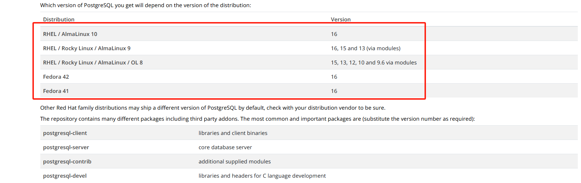Screen dimensions: 581x183
Task: Click the 'postgresql-client' package name
Action: coord(65,133)
